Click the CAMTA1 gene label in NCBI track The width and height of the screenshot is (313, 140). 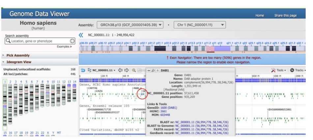pos(93,88)
